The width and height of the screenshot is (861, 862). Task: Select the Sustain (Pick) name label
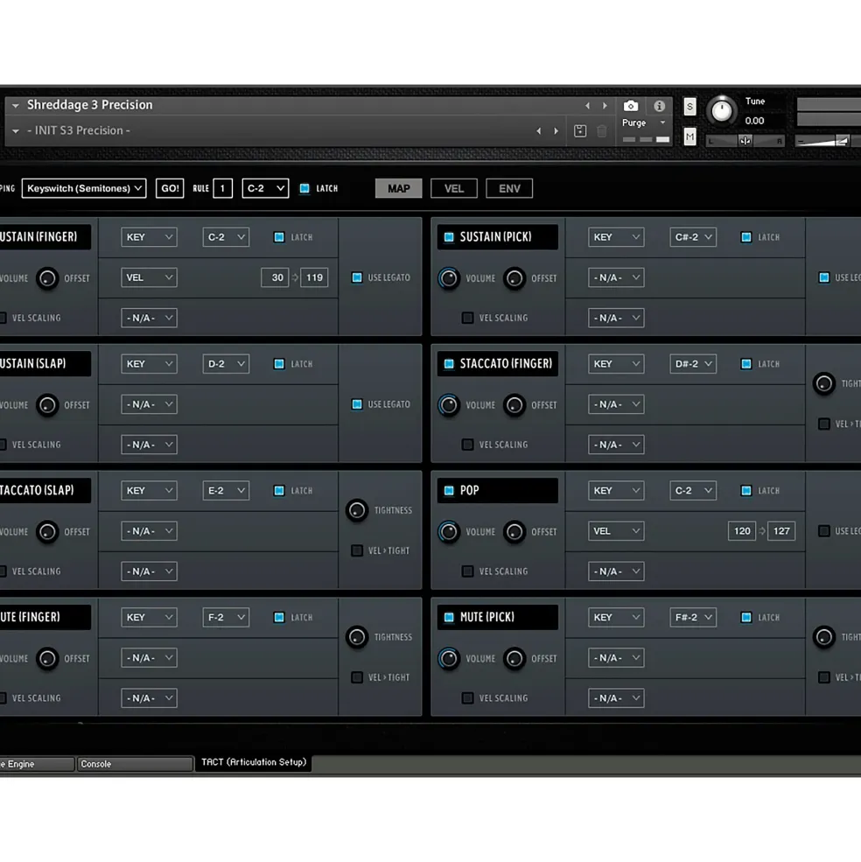click(x=496, y=237)
